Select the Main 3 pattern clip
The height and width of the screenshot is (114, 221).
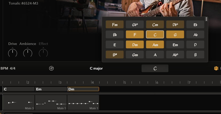tap(19, 102)
